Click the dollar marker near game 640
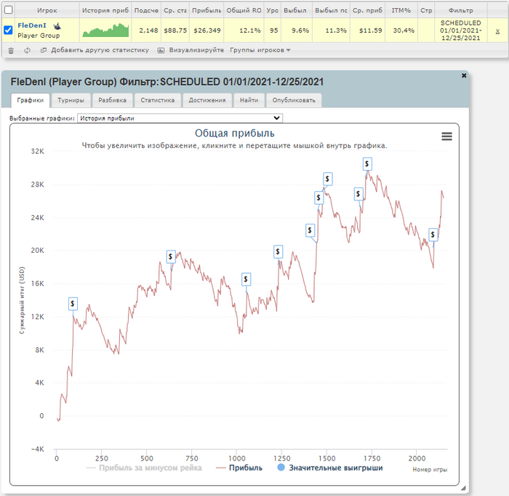The image size is (509, 496). [x=171, y=257]
